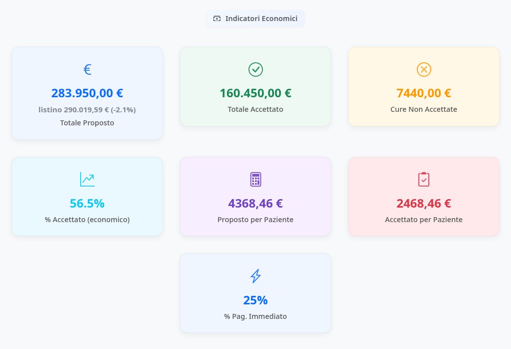Click the 160.450,00 € accepted amount
Image resolution: width=511 pixels, height=349 pixels.
(x=255, y=93)
